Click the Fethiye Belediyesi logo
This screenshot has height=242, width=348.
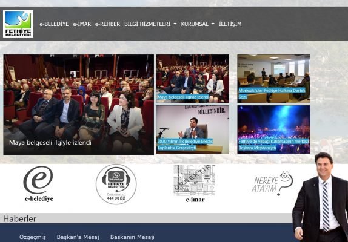pos(18,24)
